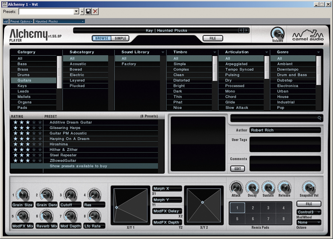
Task: Open the None Octave dropdown
Action: pyautogui.click(x=309, y=222)
